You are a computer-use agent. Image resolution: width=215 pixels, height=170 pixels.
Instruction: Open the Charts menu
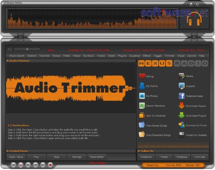pos(111,56)
